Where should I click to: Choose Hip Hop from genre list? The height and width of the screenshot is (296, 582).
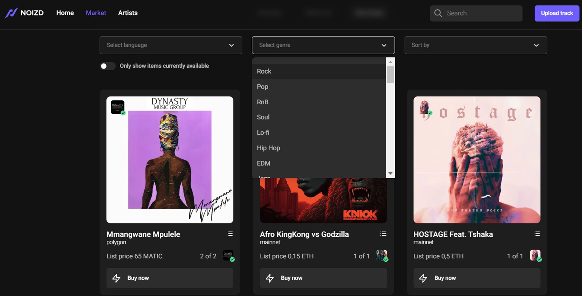click(268, 148)
